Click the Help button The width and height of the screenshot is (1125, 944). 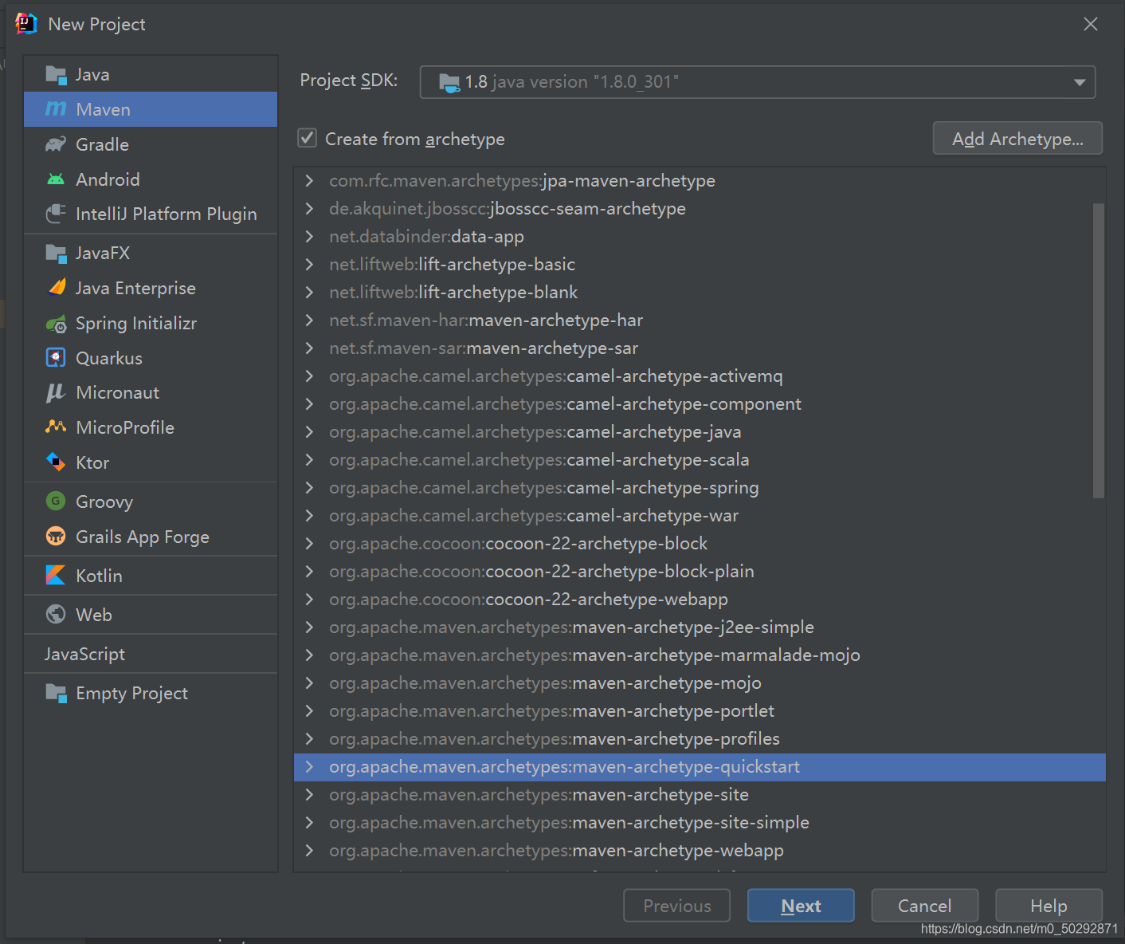1049,906
